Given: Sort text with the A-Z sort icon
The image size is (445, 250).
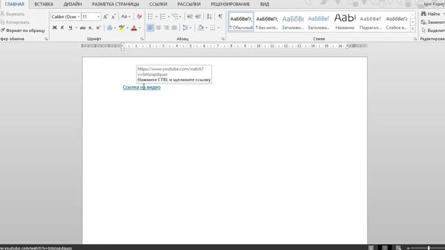Looking at the screenshot, I should click(209, 17).
